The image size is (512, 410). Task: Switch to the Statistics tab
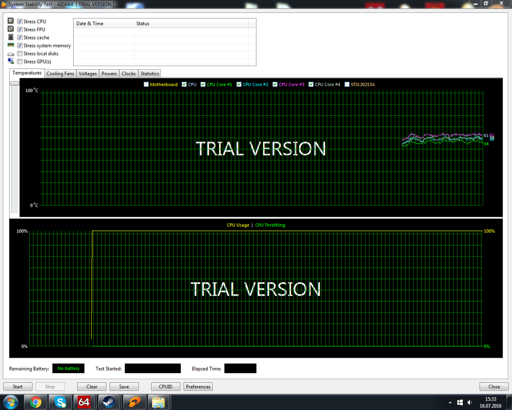click(150, 74)
